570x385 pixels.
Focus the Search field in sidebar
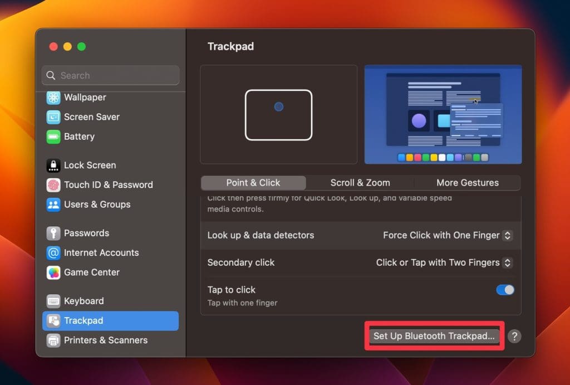click(x=111, y=75)
